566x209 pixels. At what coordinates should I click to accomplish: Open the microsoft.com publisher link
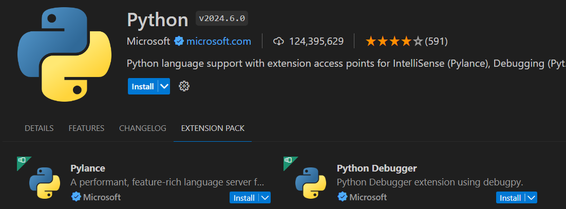coord(219,42)
